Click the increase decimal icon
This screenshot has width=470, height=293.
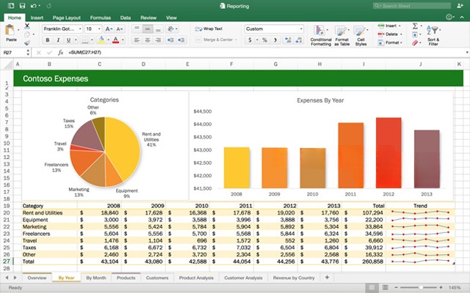(x=288, y=40)
